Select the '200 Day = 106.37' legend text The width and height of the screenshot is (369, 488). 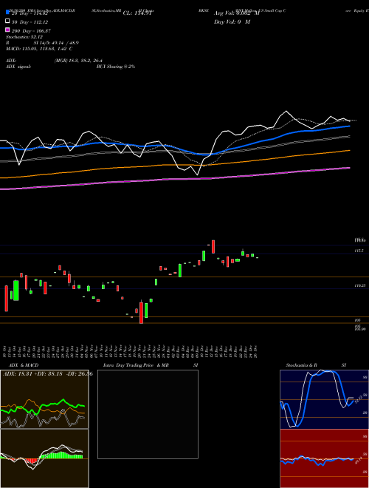pos(31,31)
